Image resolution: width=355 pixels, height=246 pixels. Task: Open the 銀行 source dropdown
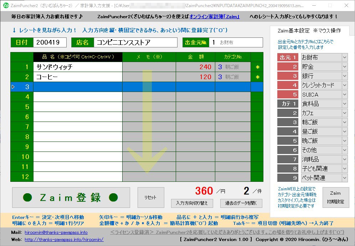pyautogui.click(x=345, y=76)
